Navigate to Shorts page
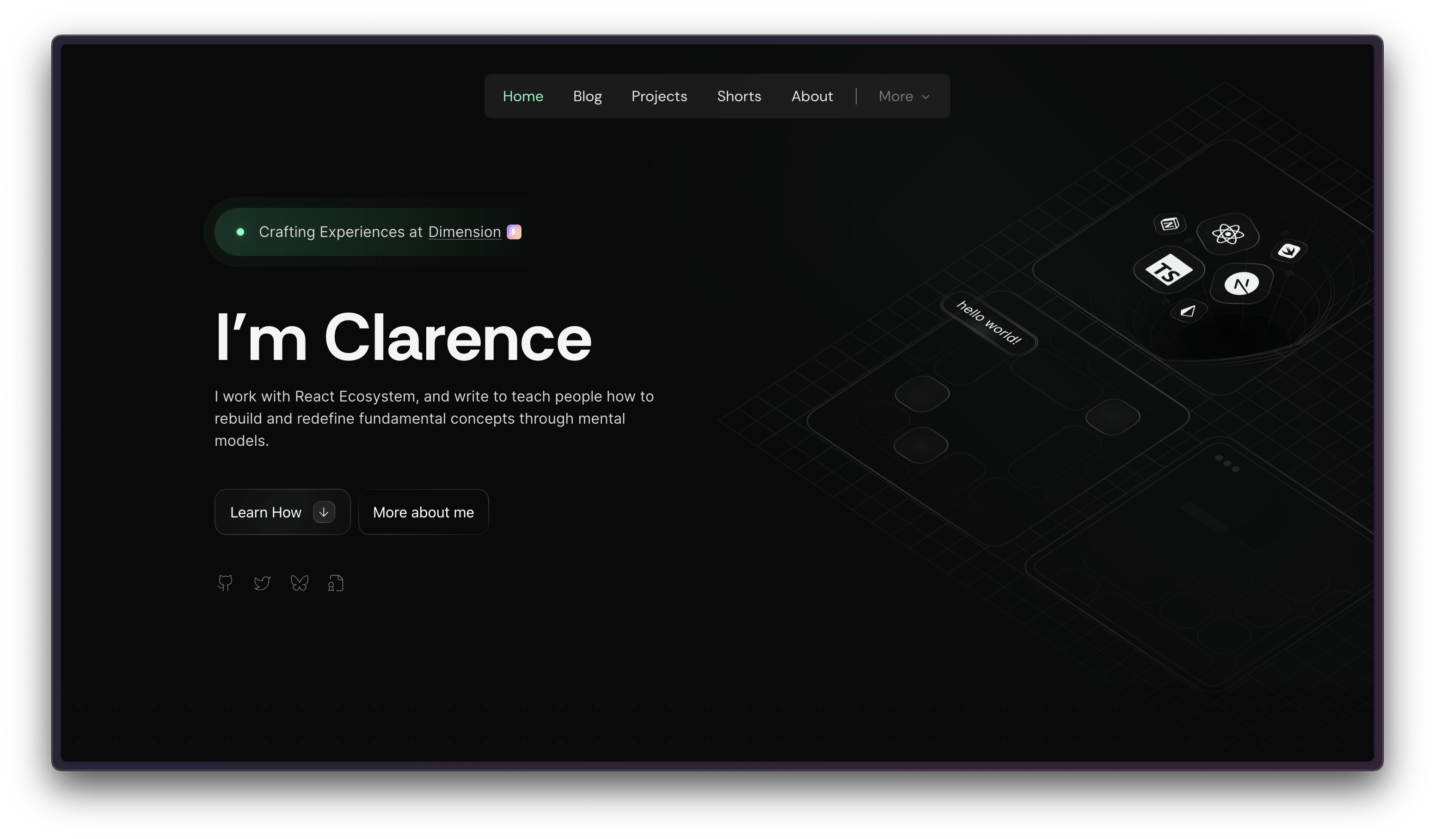1435x839 pixels. tap(739, 96)
